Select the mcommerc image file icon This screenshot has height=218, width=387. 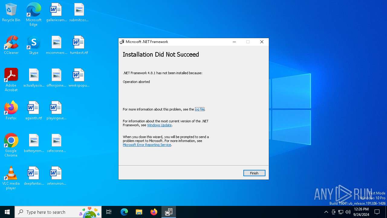point(57,45)
